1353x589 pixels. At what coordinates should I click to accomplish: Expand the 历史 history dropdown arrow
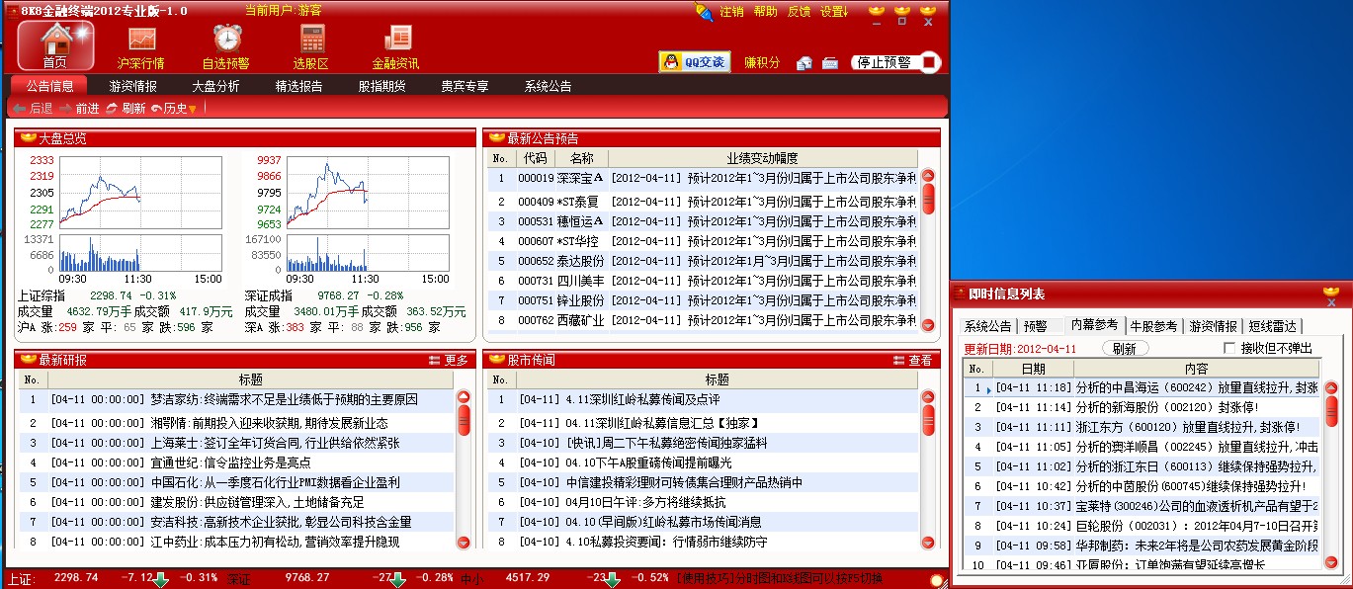[193, 110]
